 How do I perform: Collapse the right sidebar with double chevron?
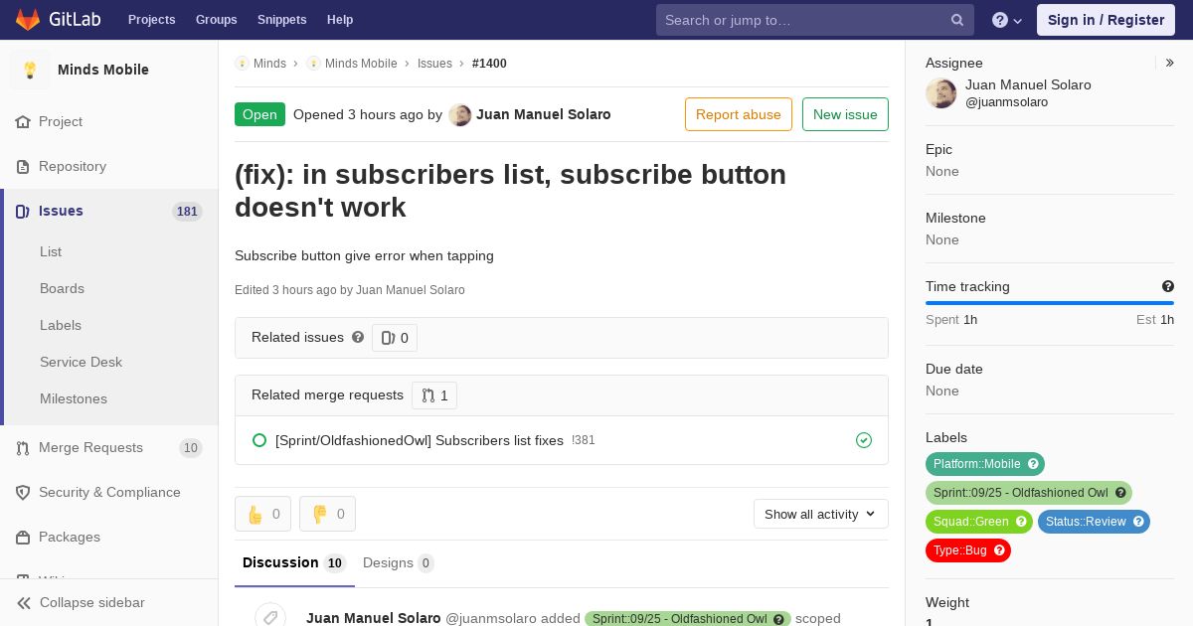point(1170,63)
